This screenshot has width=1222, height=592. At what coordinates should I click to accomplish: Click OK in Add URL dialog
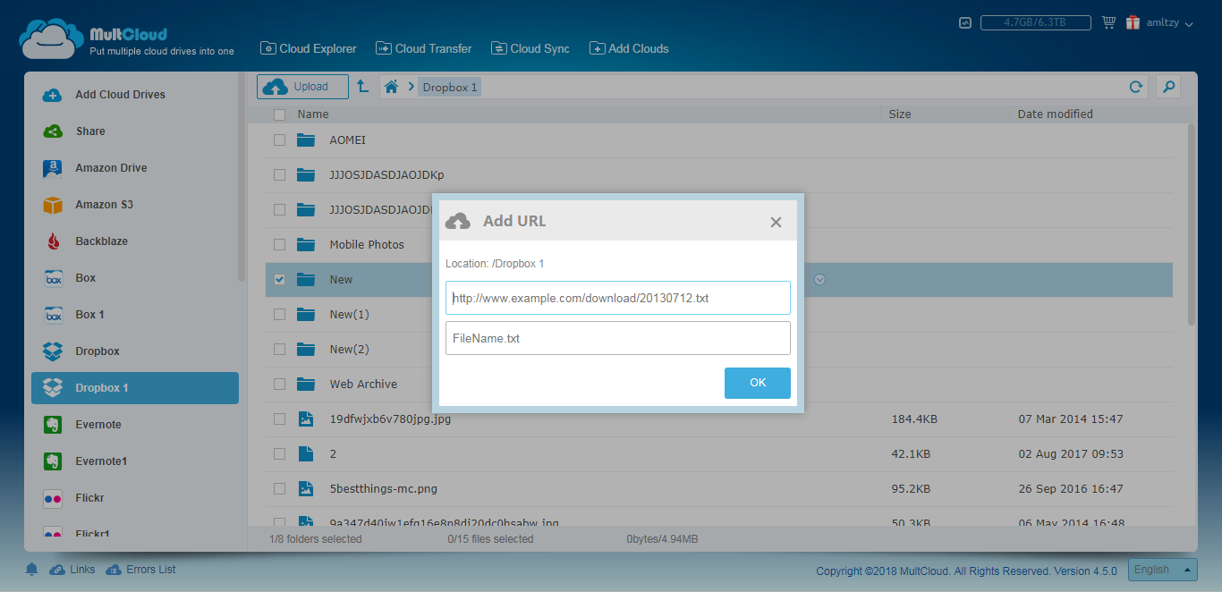click(758, 383)
